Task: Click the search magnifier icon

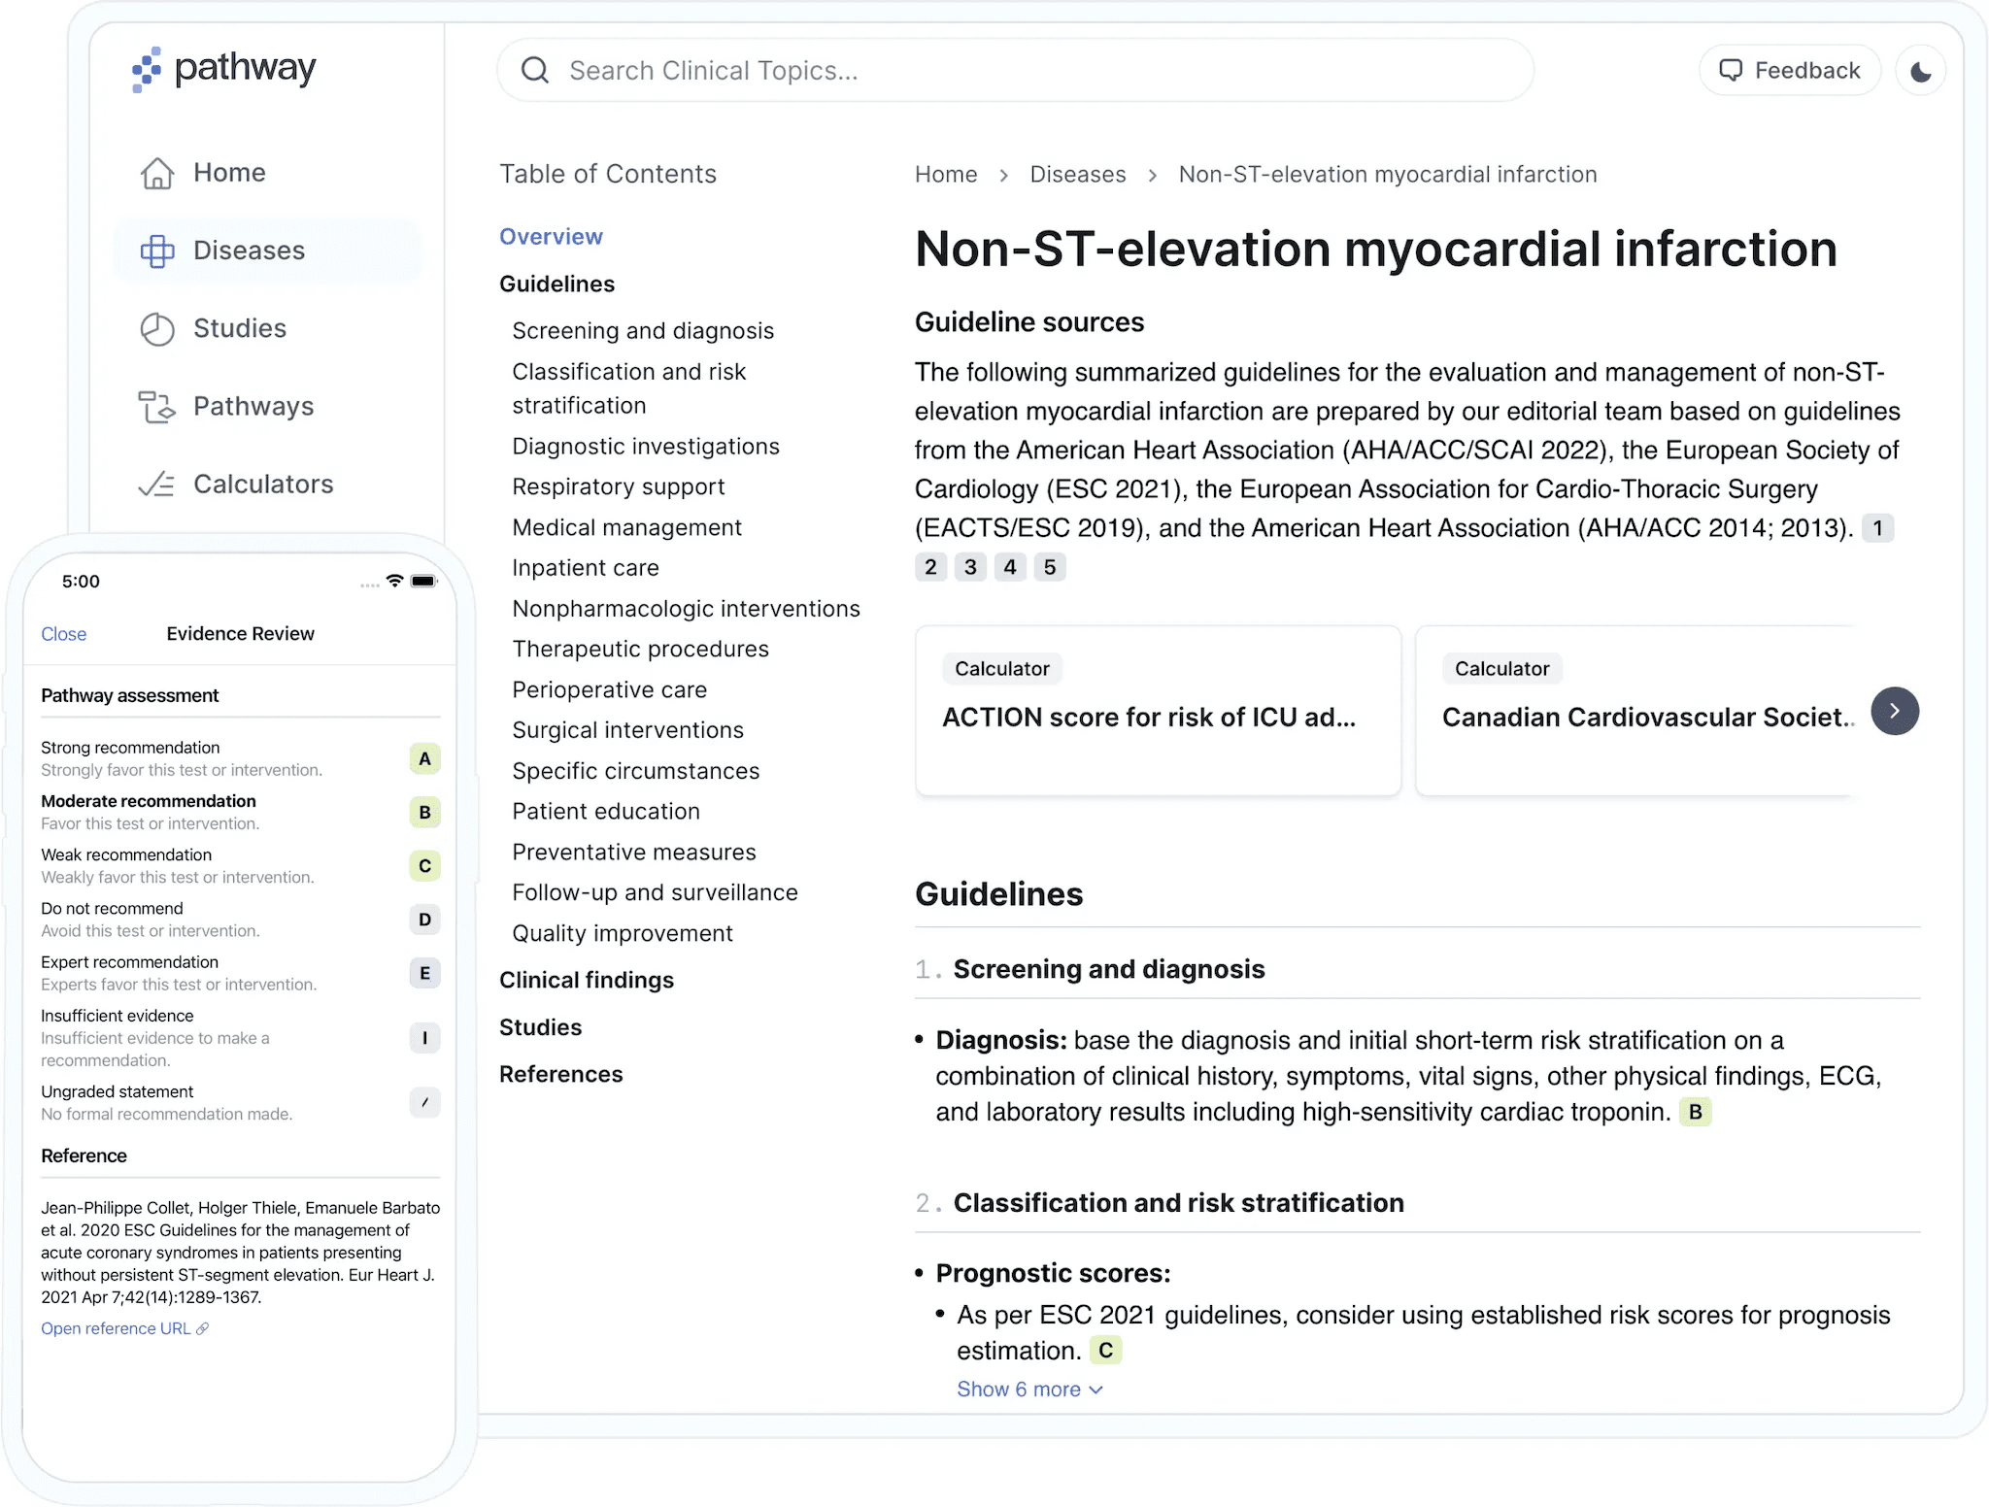Action: (x=535, y=69)
